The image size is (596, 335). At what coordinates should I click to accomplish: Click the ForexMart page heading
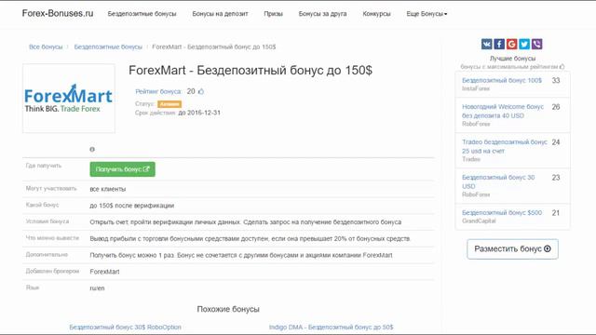[251, 71]
